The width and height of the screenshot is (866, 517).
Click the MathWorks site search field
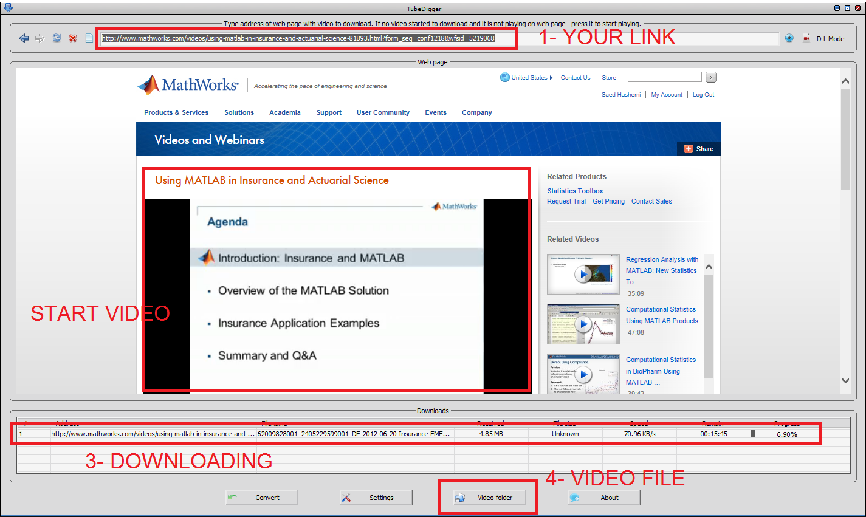(x=664, y=77)
